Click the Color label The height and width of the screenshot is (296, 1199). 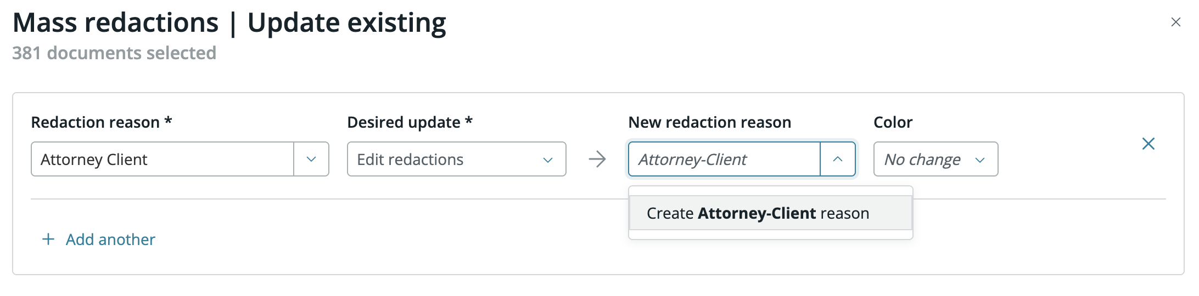pyautogui.click(x=893, y=122)
